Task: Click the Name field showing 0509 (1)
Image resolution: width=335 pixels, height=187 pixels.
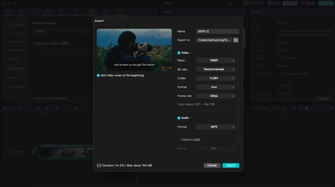Action: [x=218, y=31]
